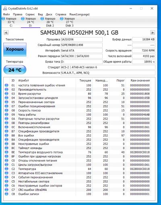
Task: Click status icon for Температура C2 row
Action: (6, 169)
